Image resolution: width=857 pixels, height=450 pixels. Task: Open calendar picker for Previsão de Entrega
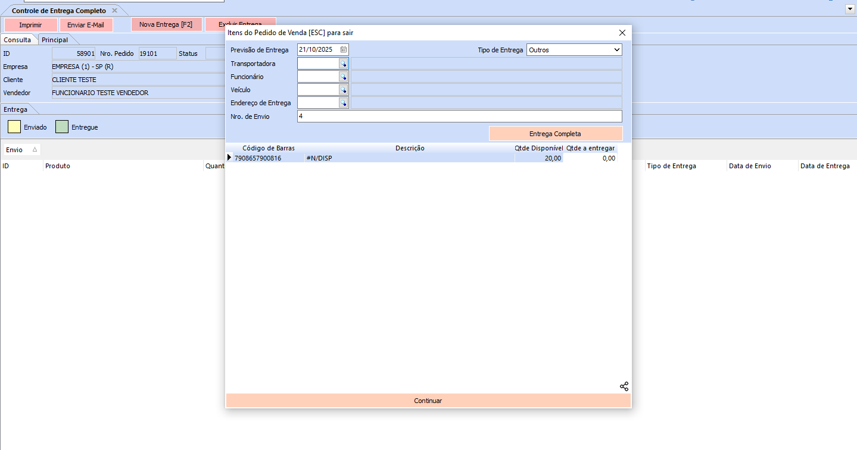tap(344, 50)
